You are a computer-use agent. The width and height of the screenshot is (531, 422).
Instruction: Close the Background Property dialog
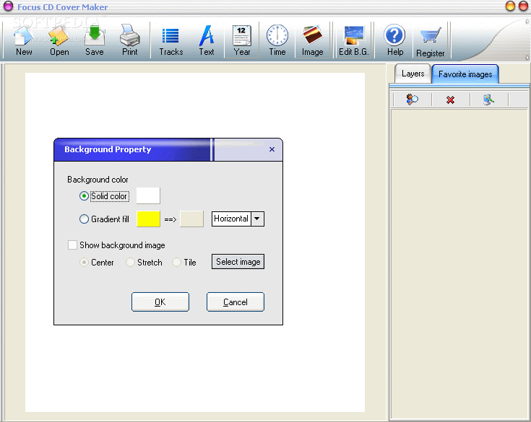click(272, 149)
